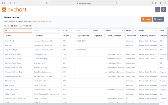Open Ignore dropdown above Subsidiary column

tap(47, 30)
